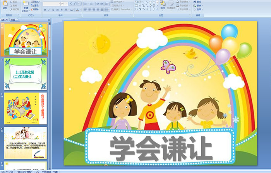Image resolution: width=271 pixels, height=173 pixels.
Task: Toggle Italic formatting
Action: (50, 10)
